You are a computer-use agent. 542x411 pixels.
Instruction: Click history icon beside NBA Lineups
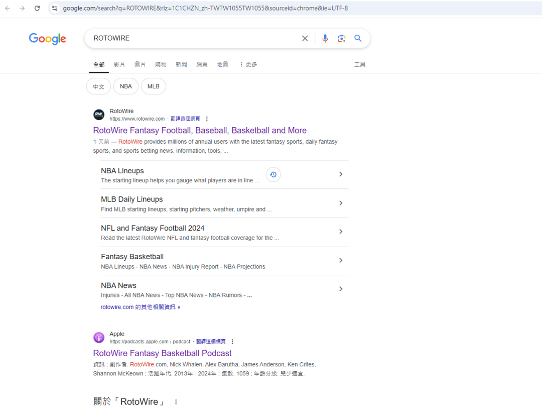(x=273, y=174)
